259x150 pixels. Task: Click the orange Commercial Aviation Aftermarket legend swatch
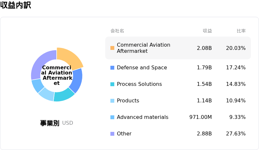(x=112, y=48)
